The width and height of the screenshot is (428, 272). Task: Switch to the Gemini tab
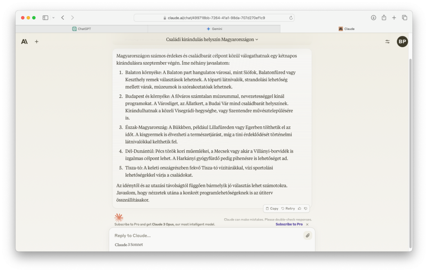(x=214, y=29)
